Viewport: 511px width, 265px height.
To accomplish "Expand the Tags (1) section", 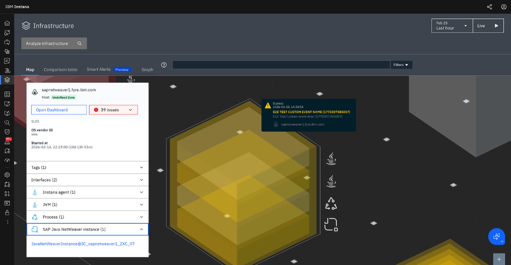I will tap(87, 167).
